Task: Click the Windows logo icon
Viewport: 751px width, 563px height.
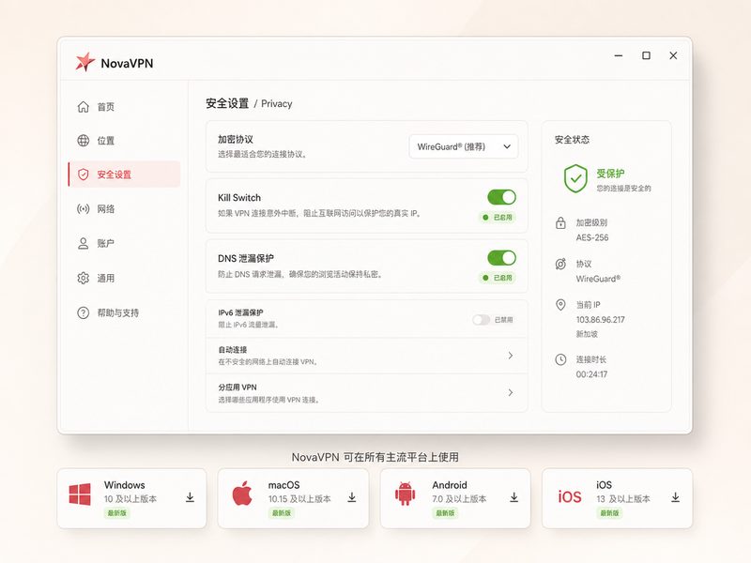Action: click(80, 495)
